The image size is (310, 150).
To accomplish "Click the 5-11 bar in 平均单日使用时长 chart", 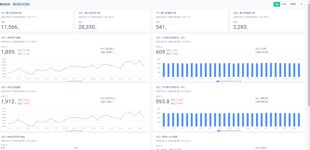I will pyautogui.click(x=164, y=70).
